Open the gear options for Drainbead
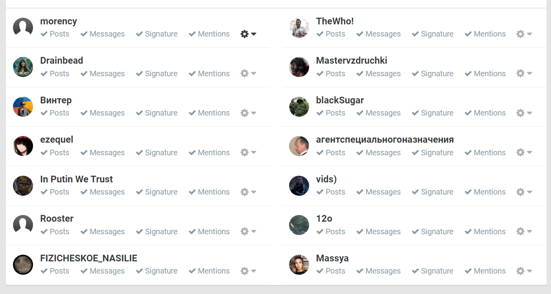Screen dimensions: 551x294 point(248,73)
